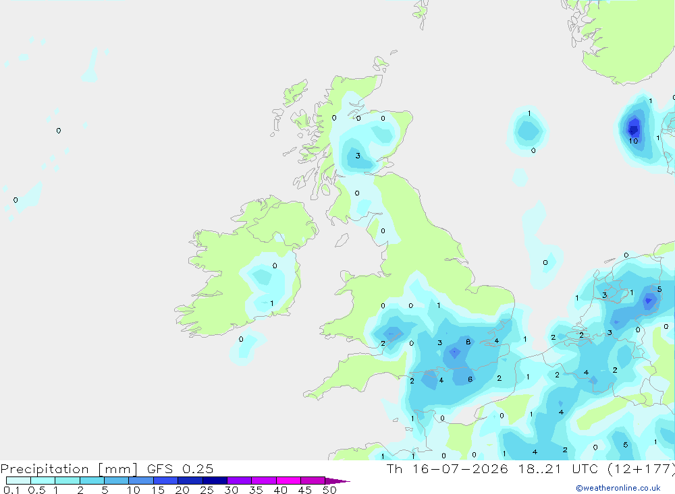Click the 'Th 16-07-2026 18..21 UTC' forecast time

(x=494, y=468)
